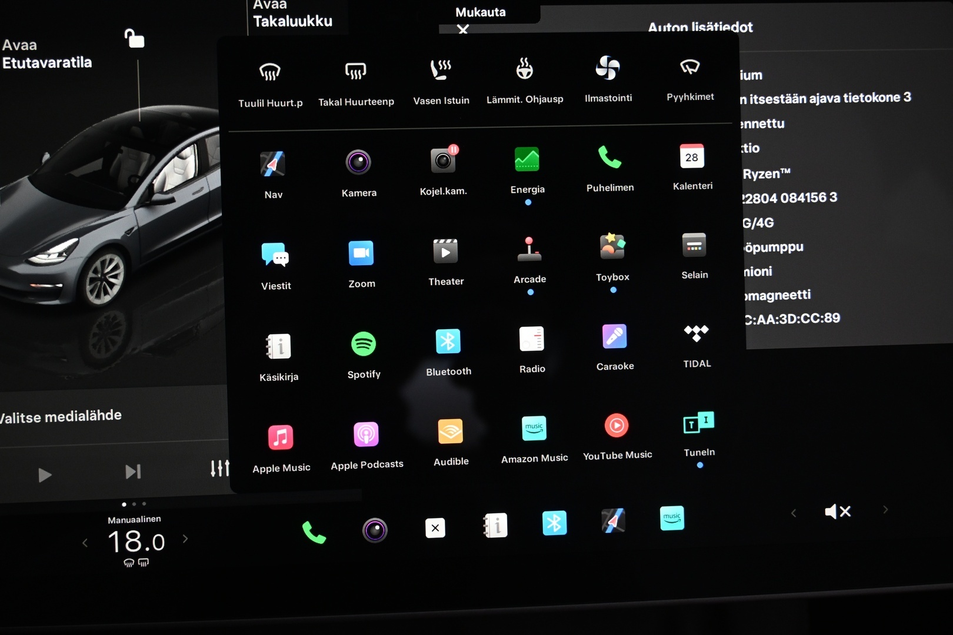Launch the Kamera app
The height and width of the screenshot is (635, 953).
point(359,173)
